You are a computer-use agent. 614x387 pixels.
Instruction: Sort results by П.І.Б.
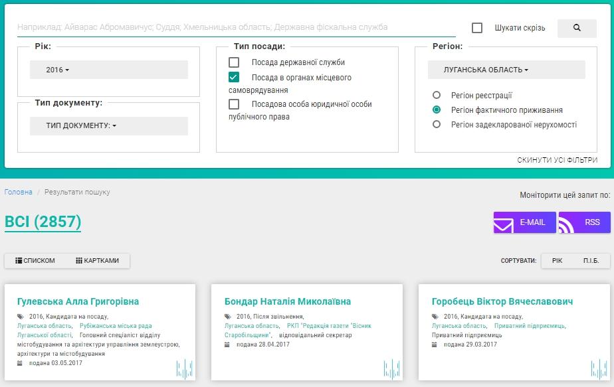pos(591,261)
